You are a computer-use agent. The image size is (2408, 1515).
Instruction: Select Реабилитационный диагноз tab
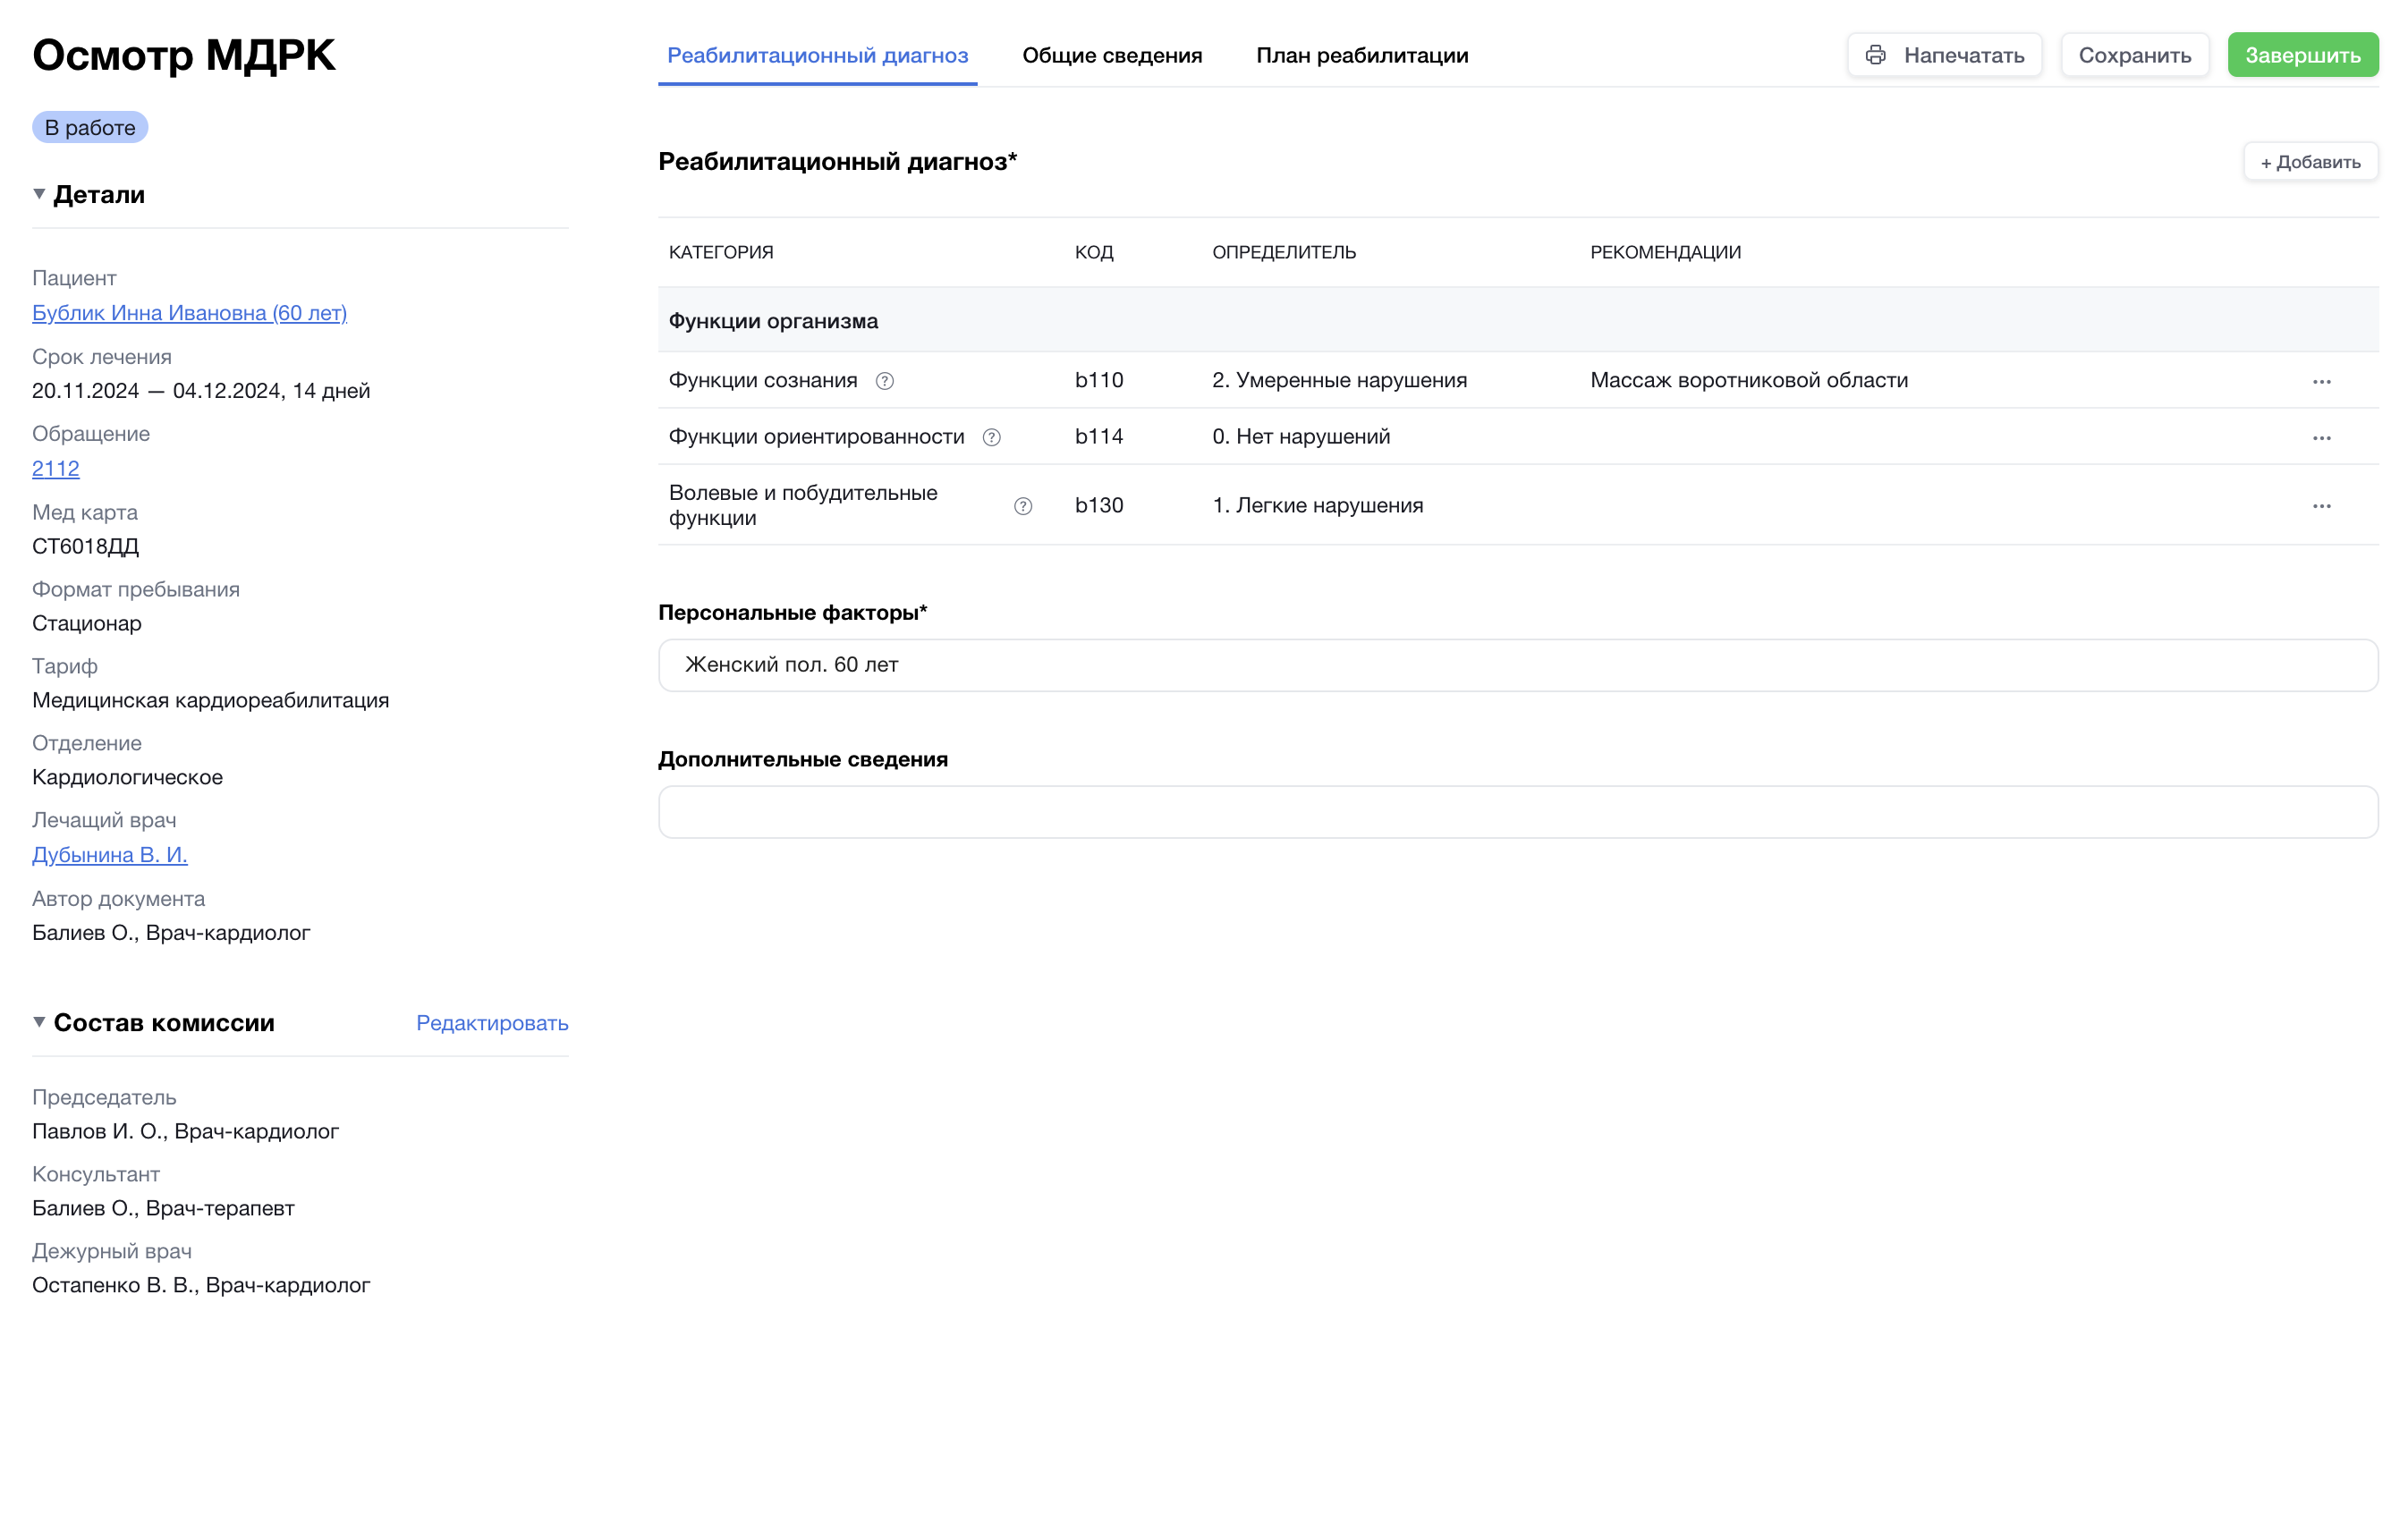(817, 55)
